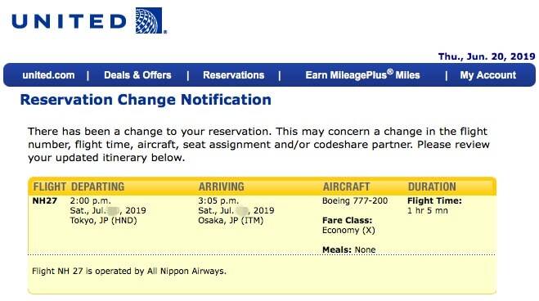Screen dimensions: 539x301
Task: Click the UNITED wordmark logo
Action: point(69,21)
